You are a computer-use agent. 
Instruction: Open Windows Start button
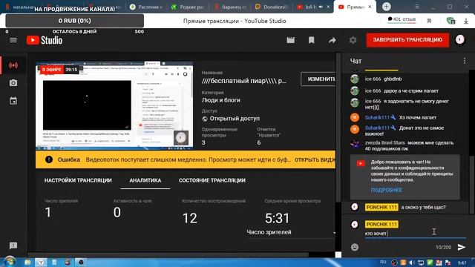pos(9,262)
